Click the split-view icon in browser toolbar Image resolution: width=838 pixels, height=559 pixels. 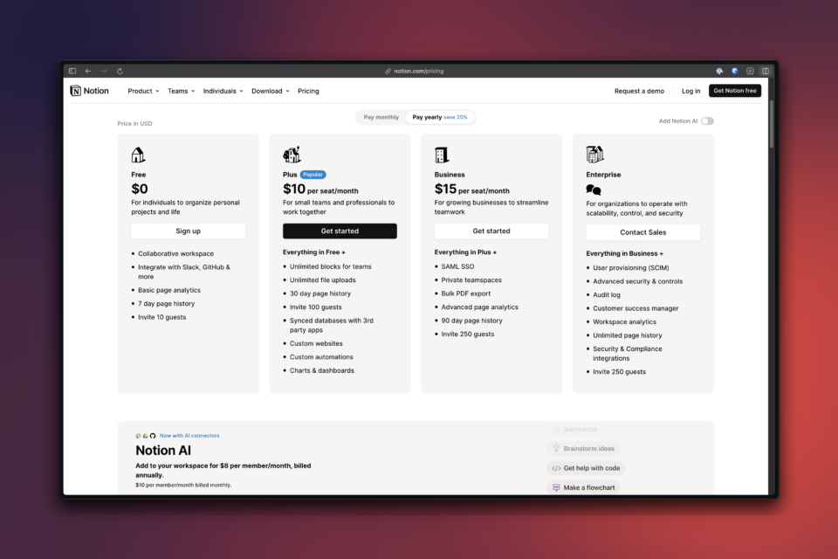(766, 71)
